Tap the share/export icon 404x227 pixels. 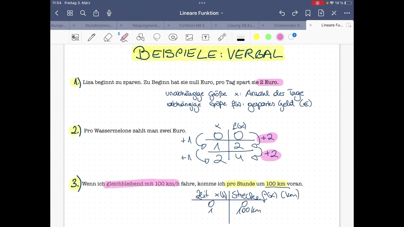(x=96, y=13)
